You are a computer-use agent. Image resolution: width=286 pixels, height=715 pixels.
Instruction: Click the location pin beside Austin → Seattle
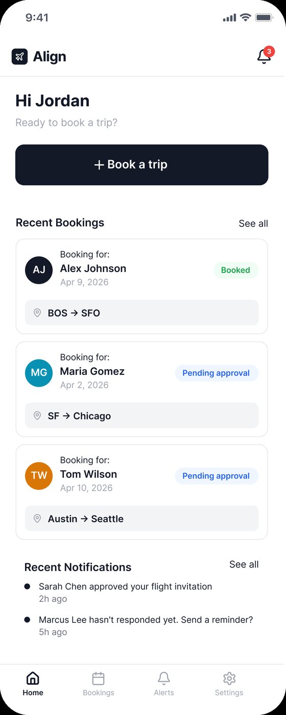[x=37, y=519]
